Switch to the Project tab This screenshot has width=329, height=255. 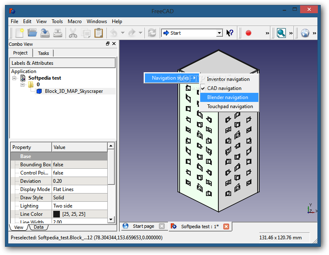[20, 53]
